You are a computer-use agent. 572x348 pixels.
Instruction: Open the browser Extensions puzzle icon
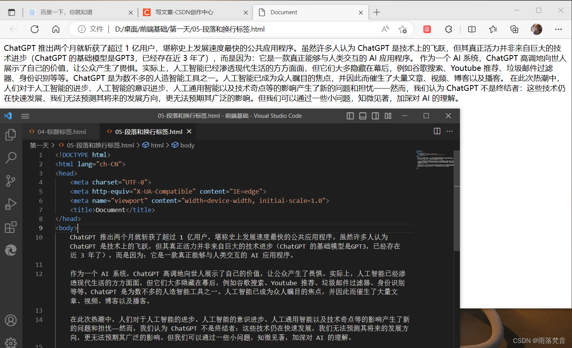click(448, 29)
